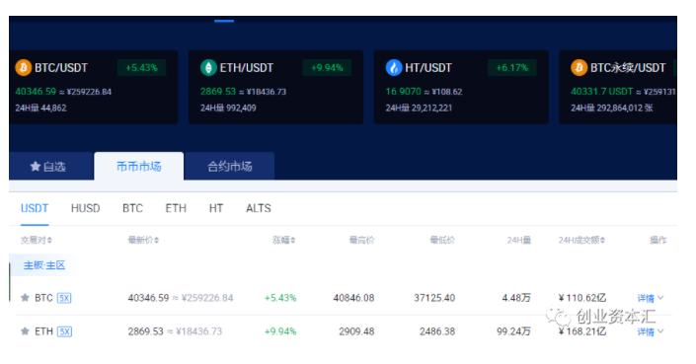Sort by 涨幅 change column arrows
The image size is (696, 364).
(283, 240)
